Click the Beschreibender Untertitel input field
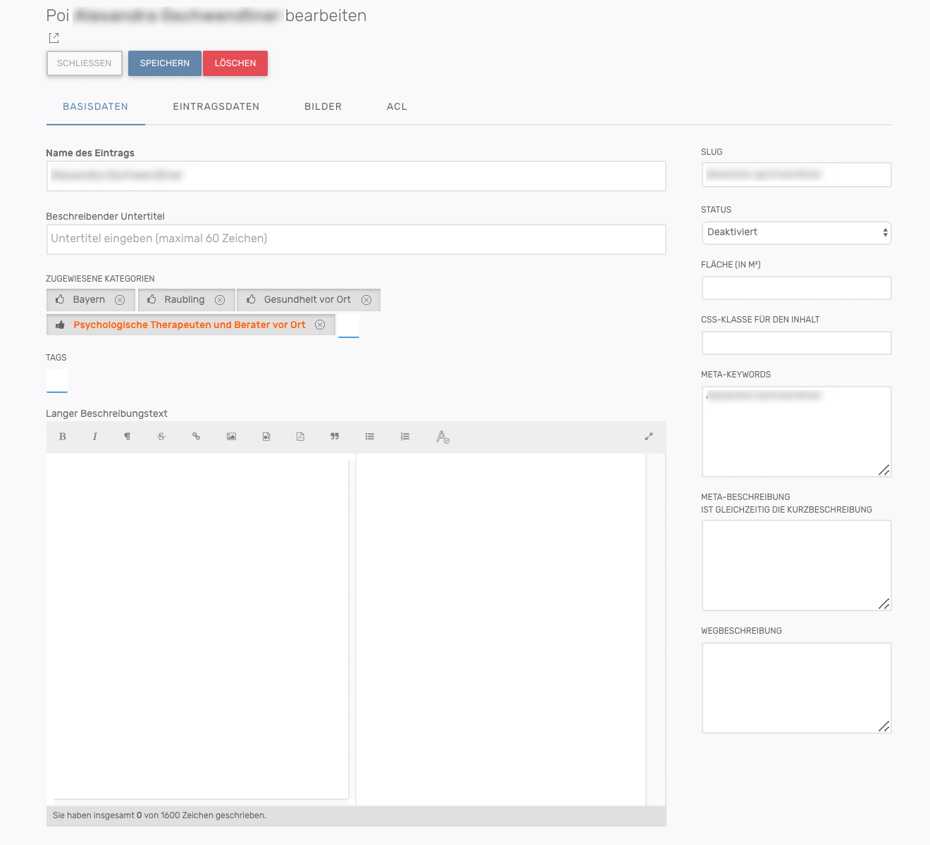 click(x=356, y=239)
